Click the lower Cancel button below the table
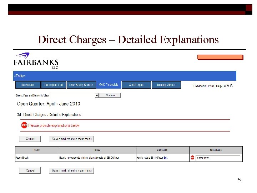Viewport: 257px width, 193px height. (30, 170)
